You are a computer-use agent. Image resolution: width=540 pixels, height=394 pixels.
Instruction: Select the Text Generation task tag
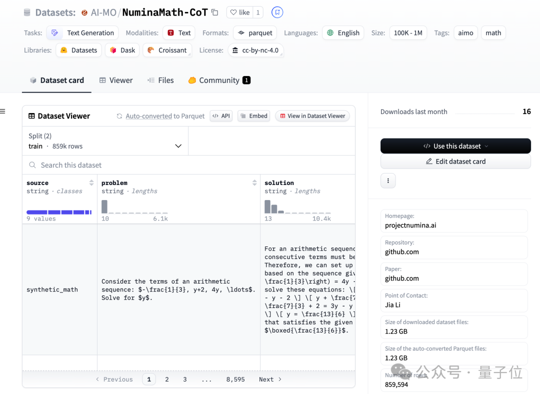(82, 32)
